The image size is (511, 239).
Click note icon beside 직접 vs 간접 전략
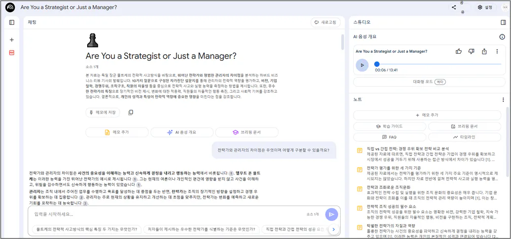(360, 150)
